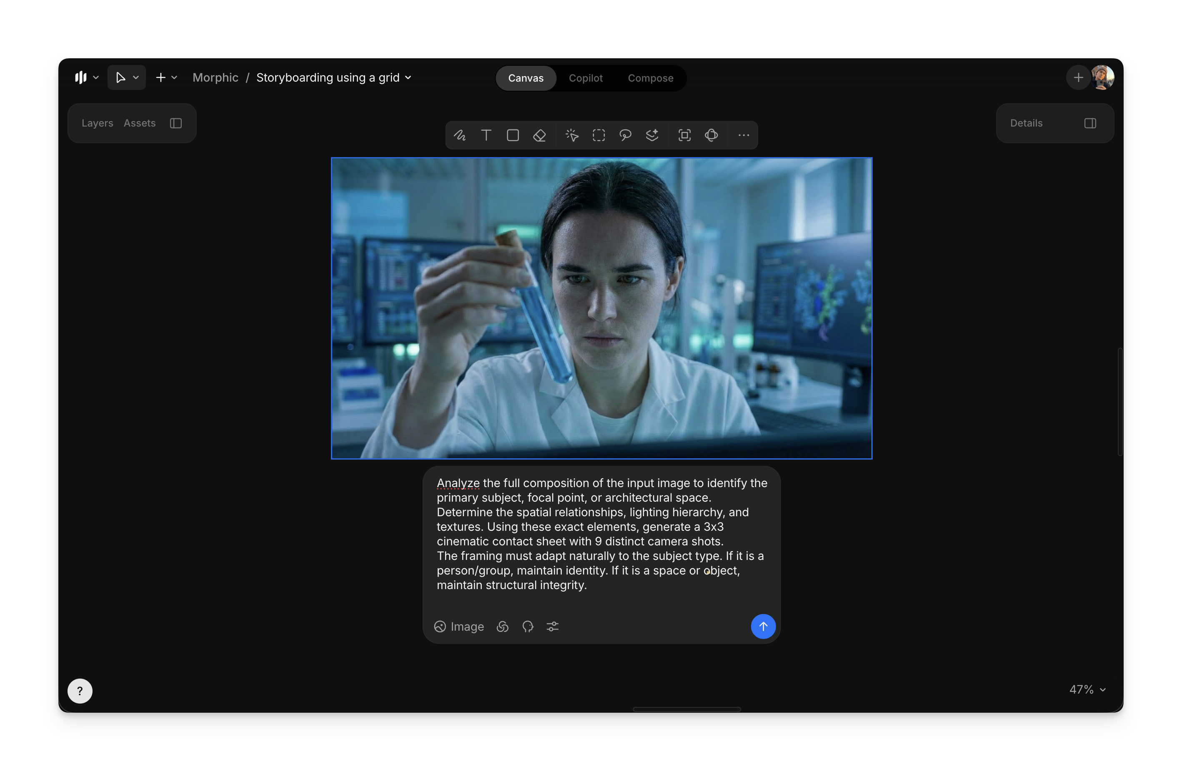Image resolution: width=1182 pixels, height=771 pixels.
Task: Expand the 47% zoom level dropdown
Action: point(1087,689)
